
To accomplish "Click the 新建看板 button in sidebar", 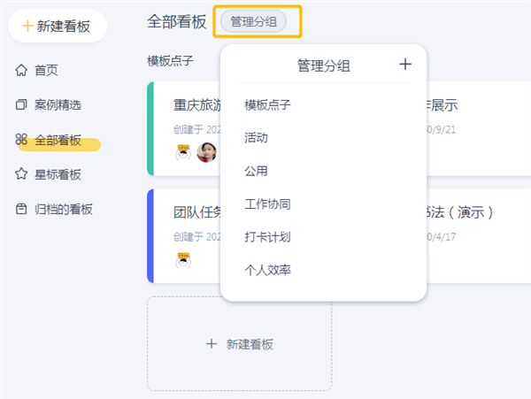I will click(58, 26).
